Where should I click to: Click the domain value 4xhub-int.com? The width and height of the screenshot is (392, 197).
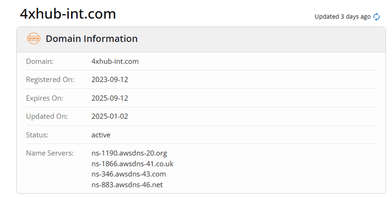115,61
